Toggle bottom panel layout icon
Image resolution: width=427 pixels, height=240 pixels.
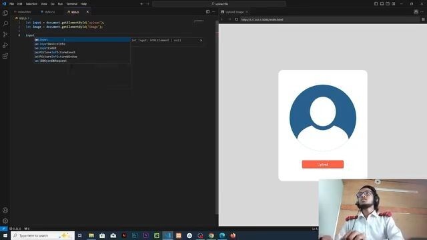tap(382, 4)
